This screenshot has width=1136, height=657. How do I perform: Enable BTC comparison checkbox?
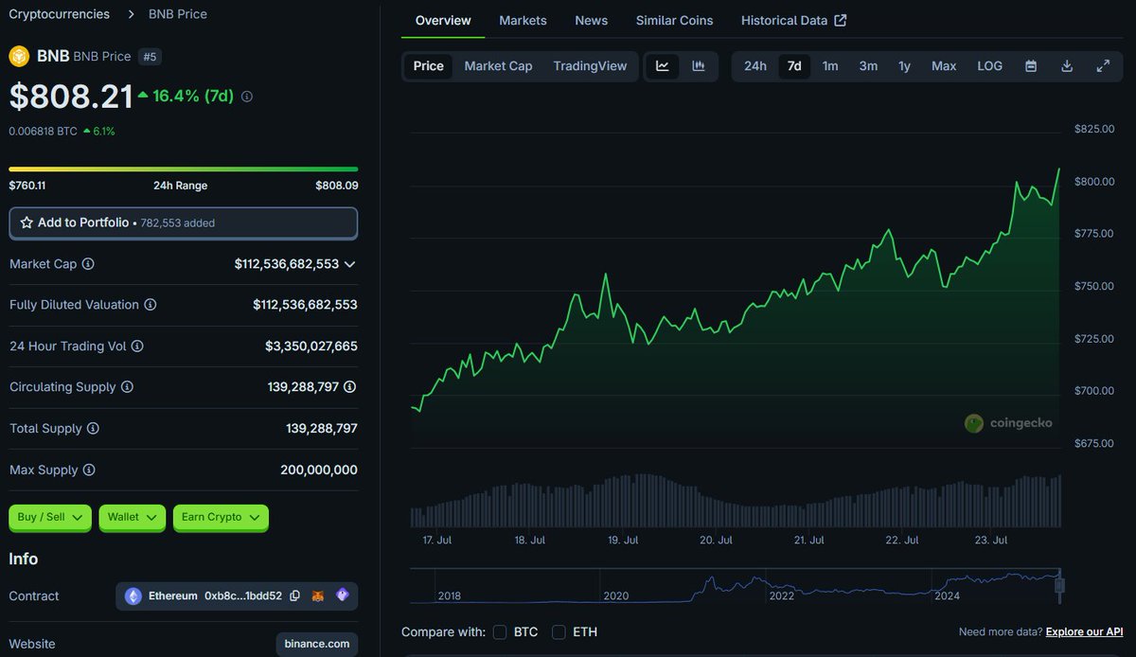point(500,631)
